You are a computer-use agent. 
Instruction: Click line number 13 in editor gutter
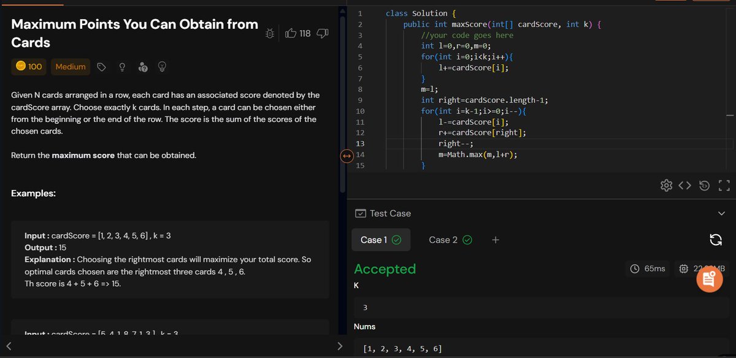click(x=359, y=143)
